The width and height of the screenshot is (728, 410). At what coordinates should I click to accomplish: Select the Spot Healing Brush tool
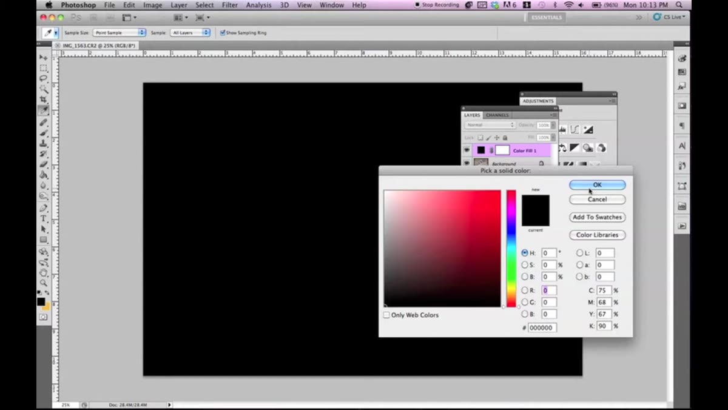[44, 123]
